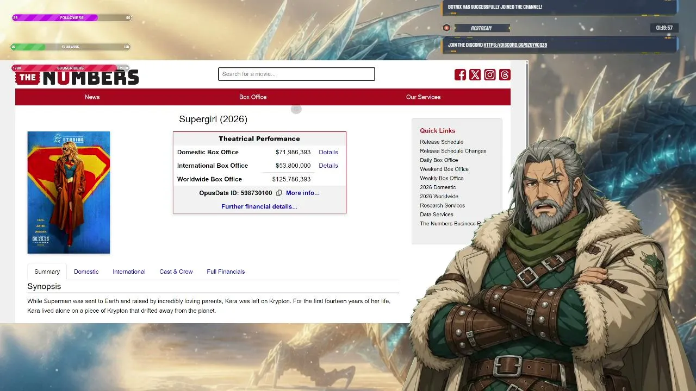Click the Discord invite URL in overlay
Image resolution: width=696 pixels, height=391 pixels.
coord(515,45)
